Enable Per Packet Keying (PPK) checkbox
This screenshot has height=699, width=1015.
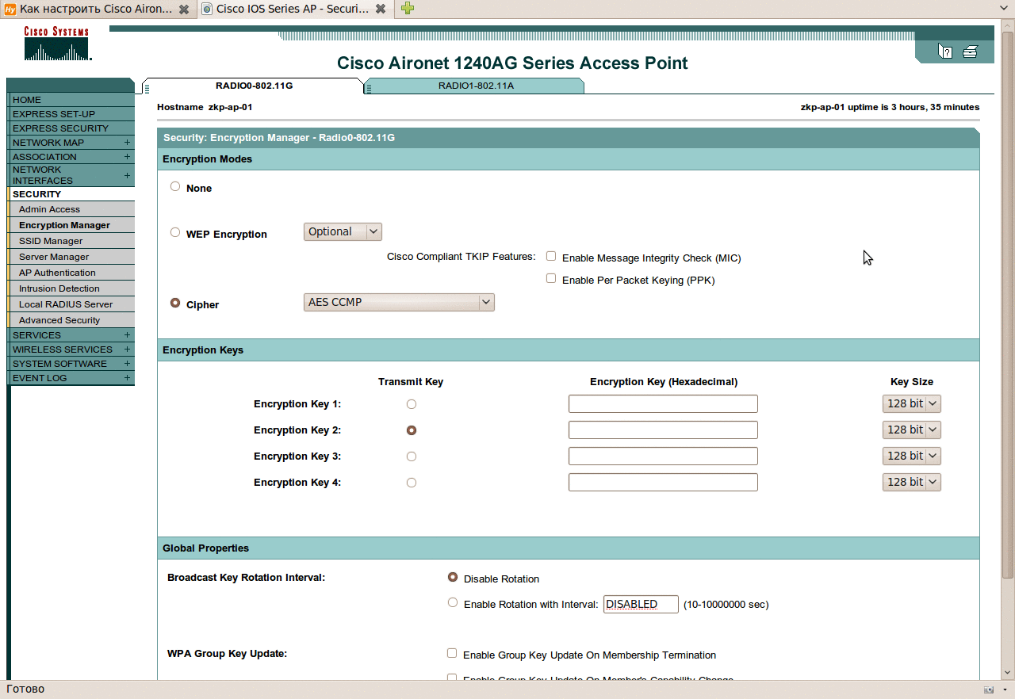point(551,279)
